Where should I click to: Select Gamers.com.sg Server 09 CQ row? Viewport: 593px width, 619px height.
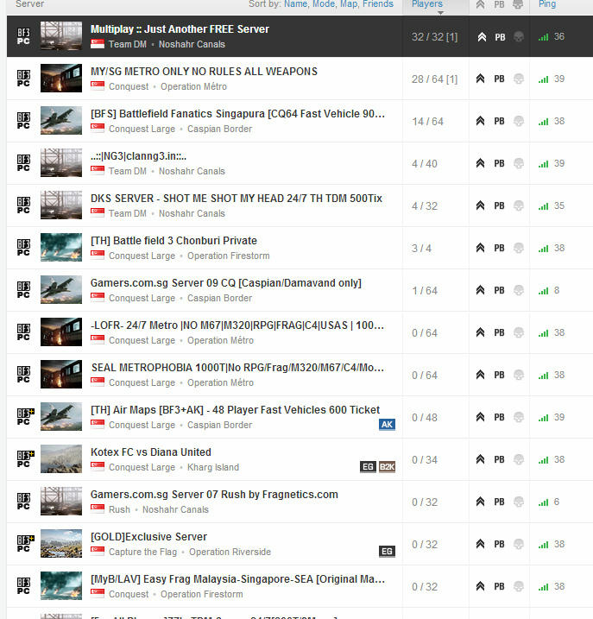[x=300, y=290]
